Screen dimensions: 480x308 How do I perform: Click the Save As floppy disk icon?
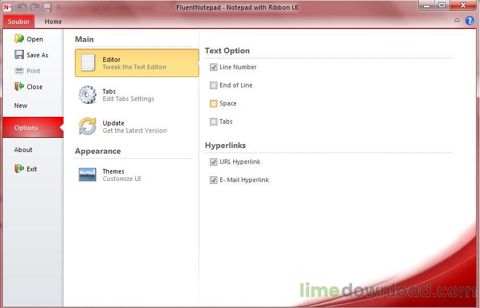click(x=19, y=54)
